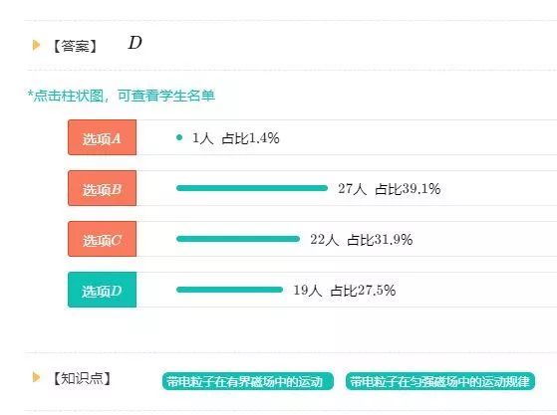Screen dimensions: 557x415
Task: Click the 1人 占比1.4% statistic
Action: click(x=236, y=138)
